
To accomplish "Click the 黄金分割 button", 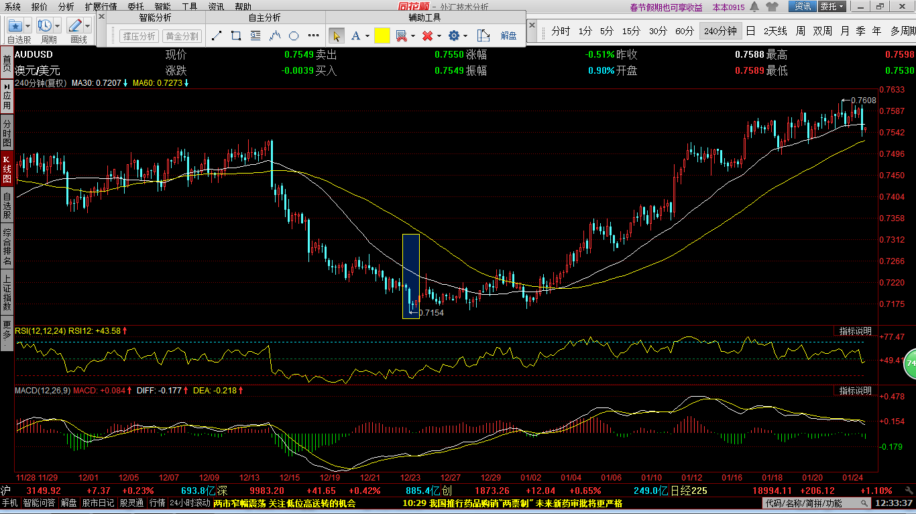I will click(x=182, y=36).
